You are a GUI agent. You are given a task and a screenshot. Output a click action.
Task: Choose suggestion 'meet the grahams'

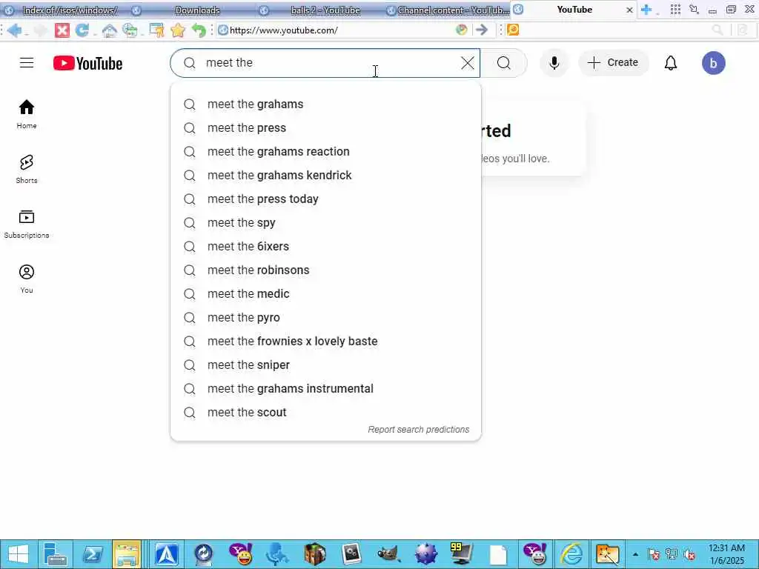pyautogui.click(x=326, y=104)
